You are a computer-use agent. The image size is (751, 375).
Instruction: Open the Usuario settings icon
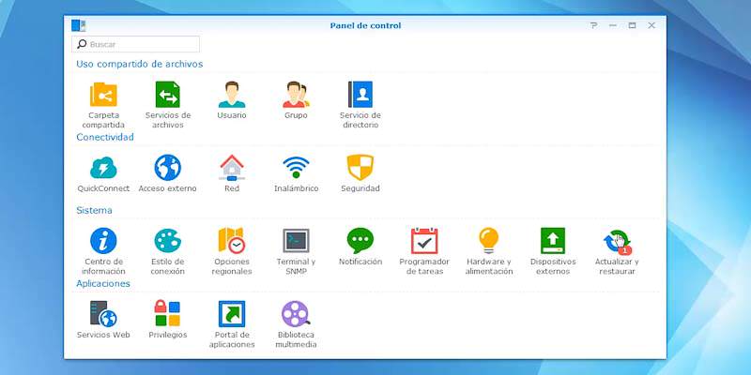(x=232, y=95)
